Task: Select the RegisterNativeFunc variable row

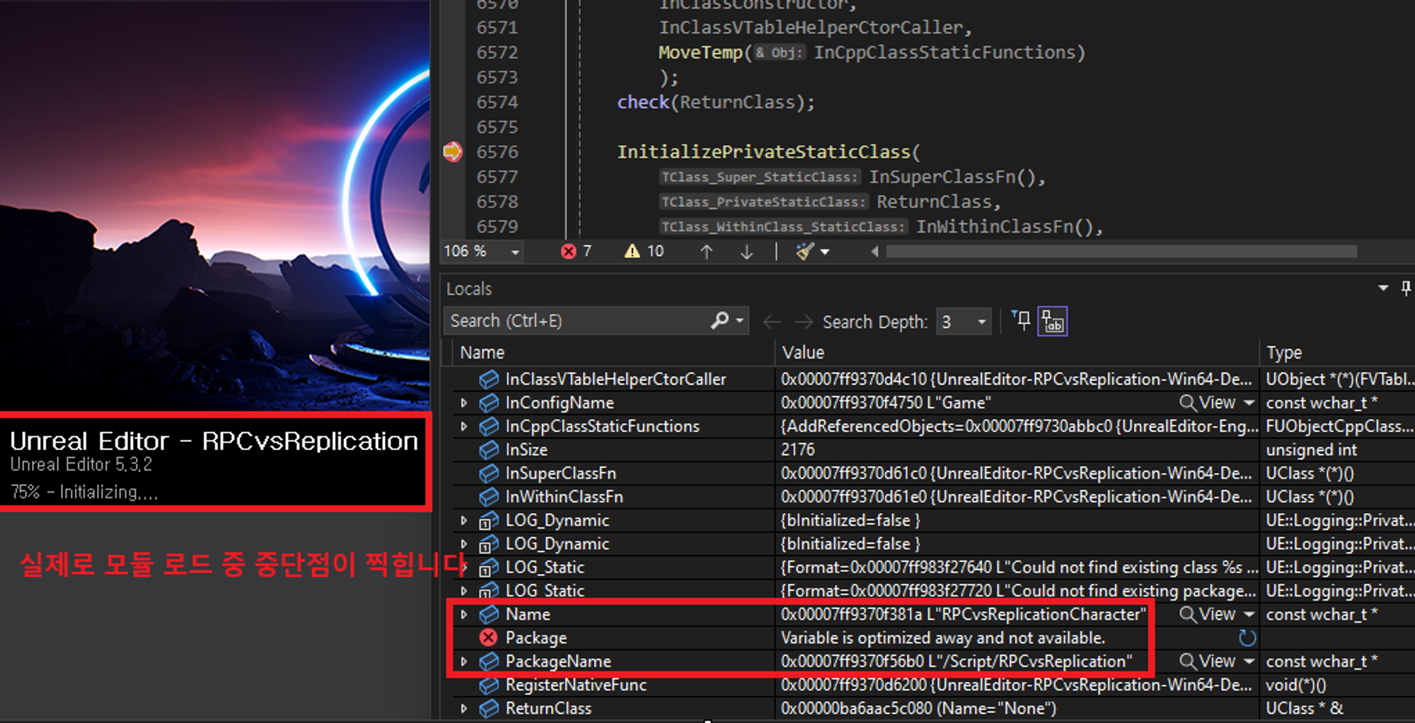Action: (576, 685)
